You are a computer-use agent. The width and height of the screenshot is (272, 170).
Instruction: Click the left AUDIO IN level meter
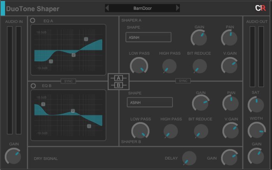click(10, 80)
